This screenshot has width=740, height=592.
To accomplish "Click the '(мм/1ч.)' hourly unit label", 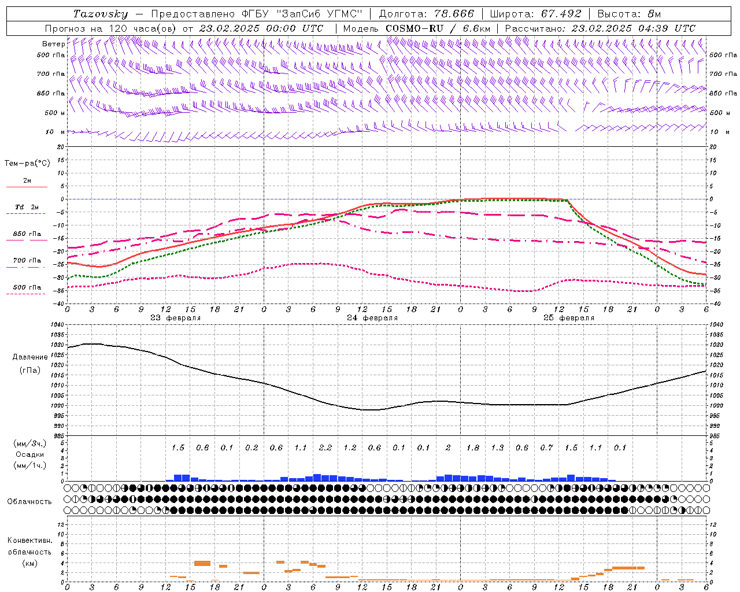I will coord(30,465).
